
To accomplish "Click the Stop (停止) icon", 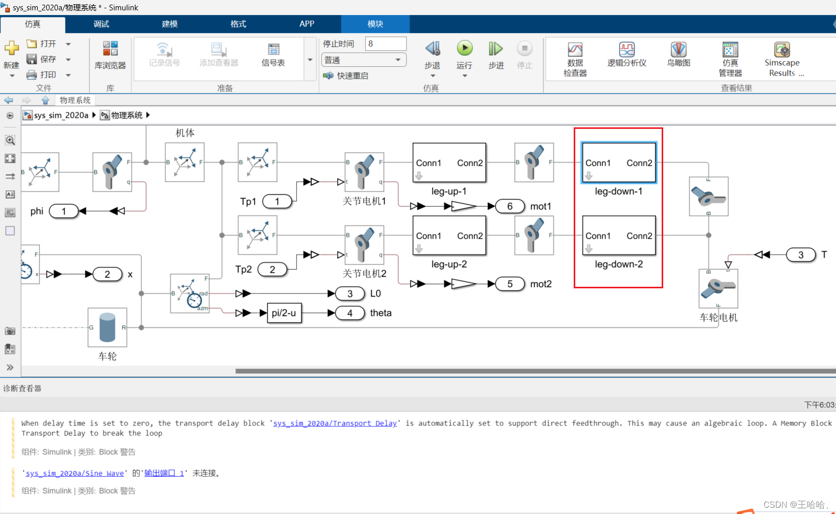I will tap(525, 49).
